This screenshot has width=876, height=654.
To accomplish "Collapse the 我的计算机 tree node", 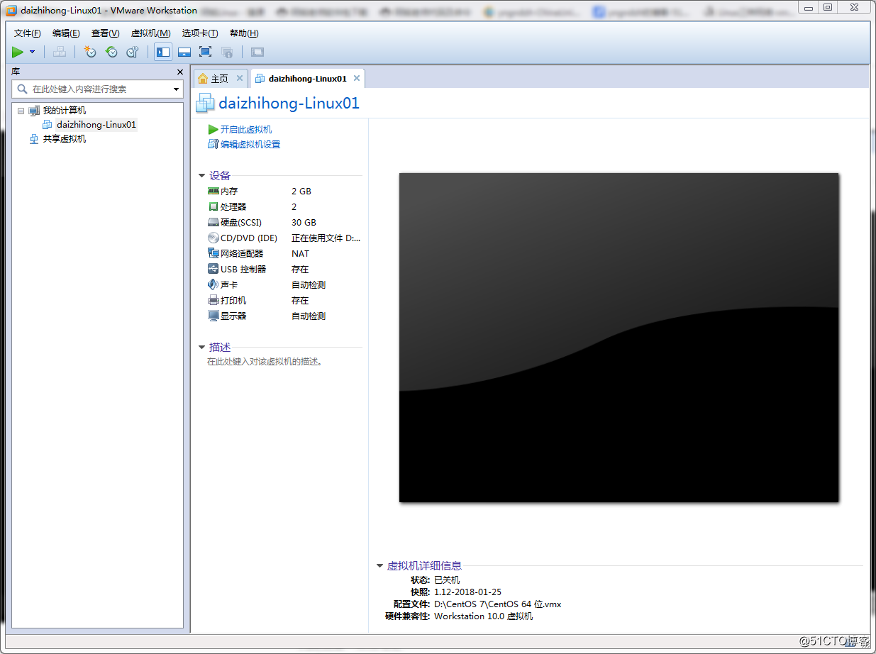I will coord(21,111).
